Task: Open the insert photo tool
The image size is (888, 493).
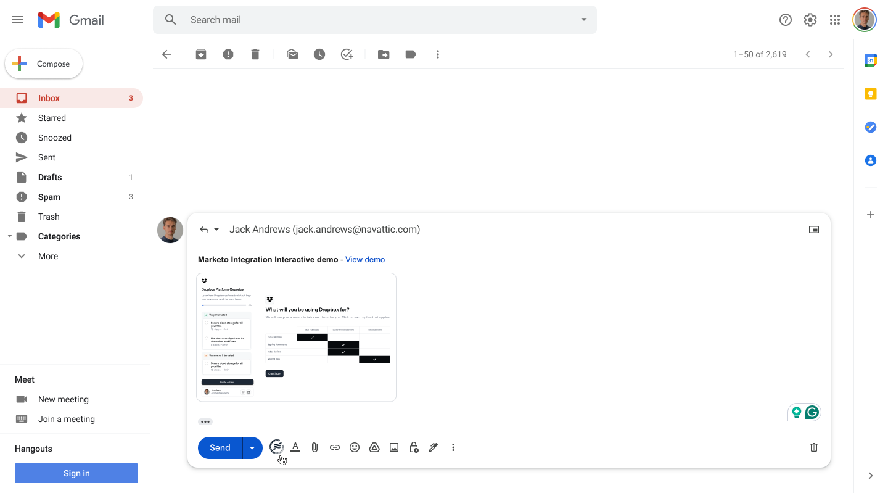Action: point(394,447)
